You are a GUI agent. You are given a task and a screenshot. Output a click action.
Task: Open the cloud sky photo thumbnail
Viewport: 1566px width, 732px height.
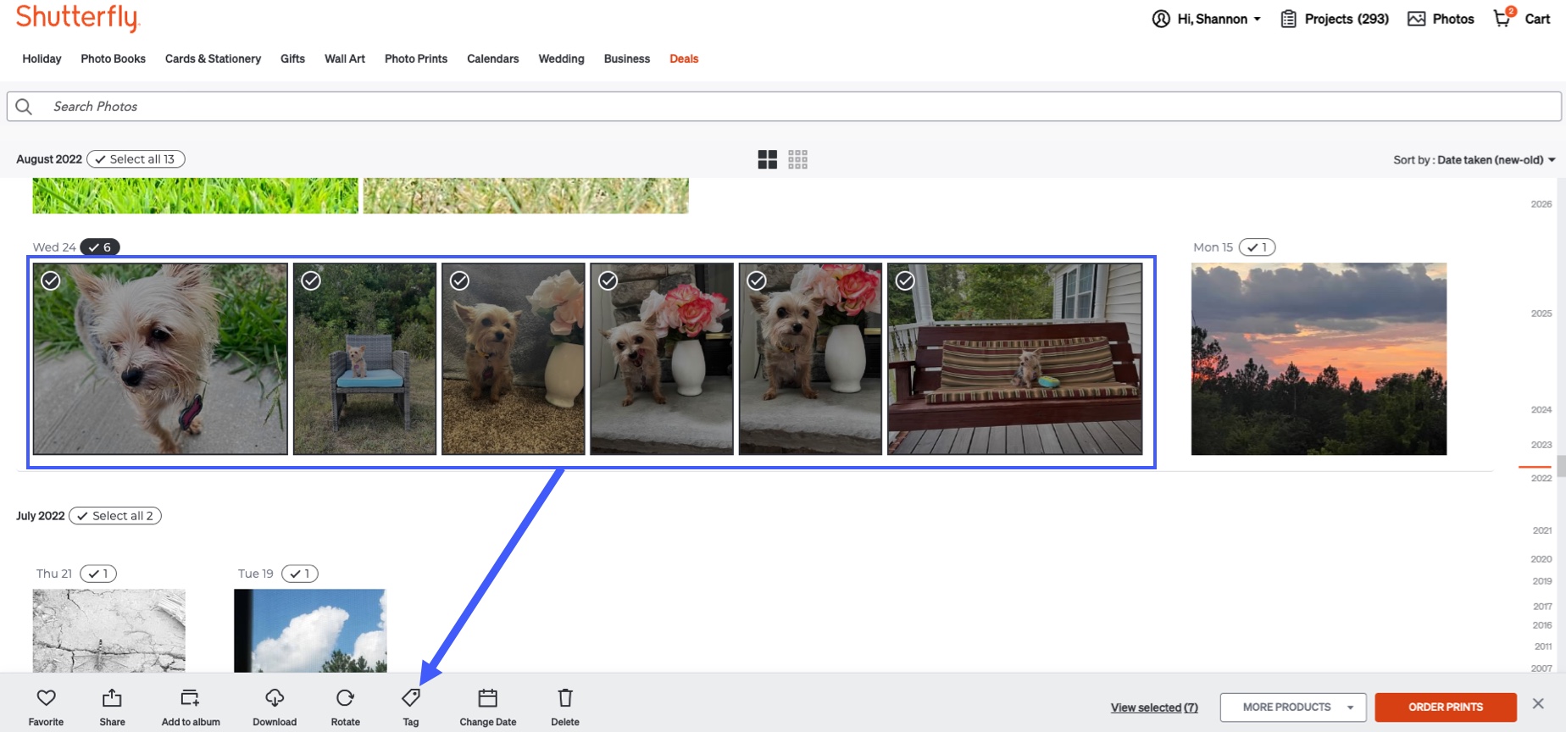click(310, 631)
